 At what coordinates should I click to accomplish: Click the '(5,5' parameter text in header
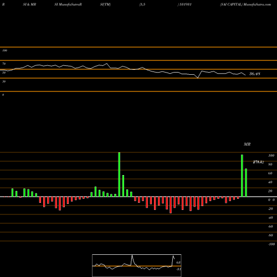142,4
